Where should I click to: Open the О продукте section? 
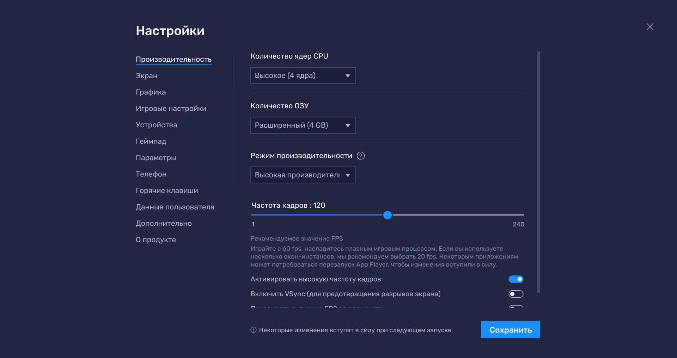pyautogui.click(x=155, y=240)
